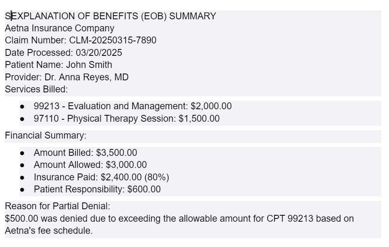Click the Patient Responsibility $600.00 text

pyautogui.click(x=97, y=189)
